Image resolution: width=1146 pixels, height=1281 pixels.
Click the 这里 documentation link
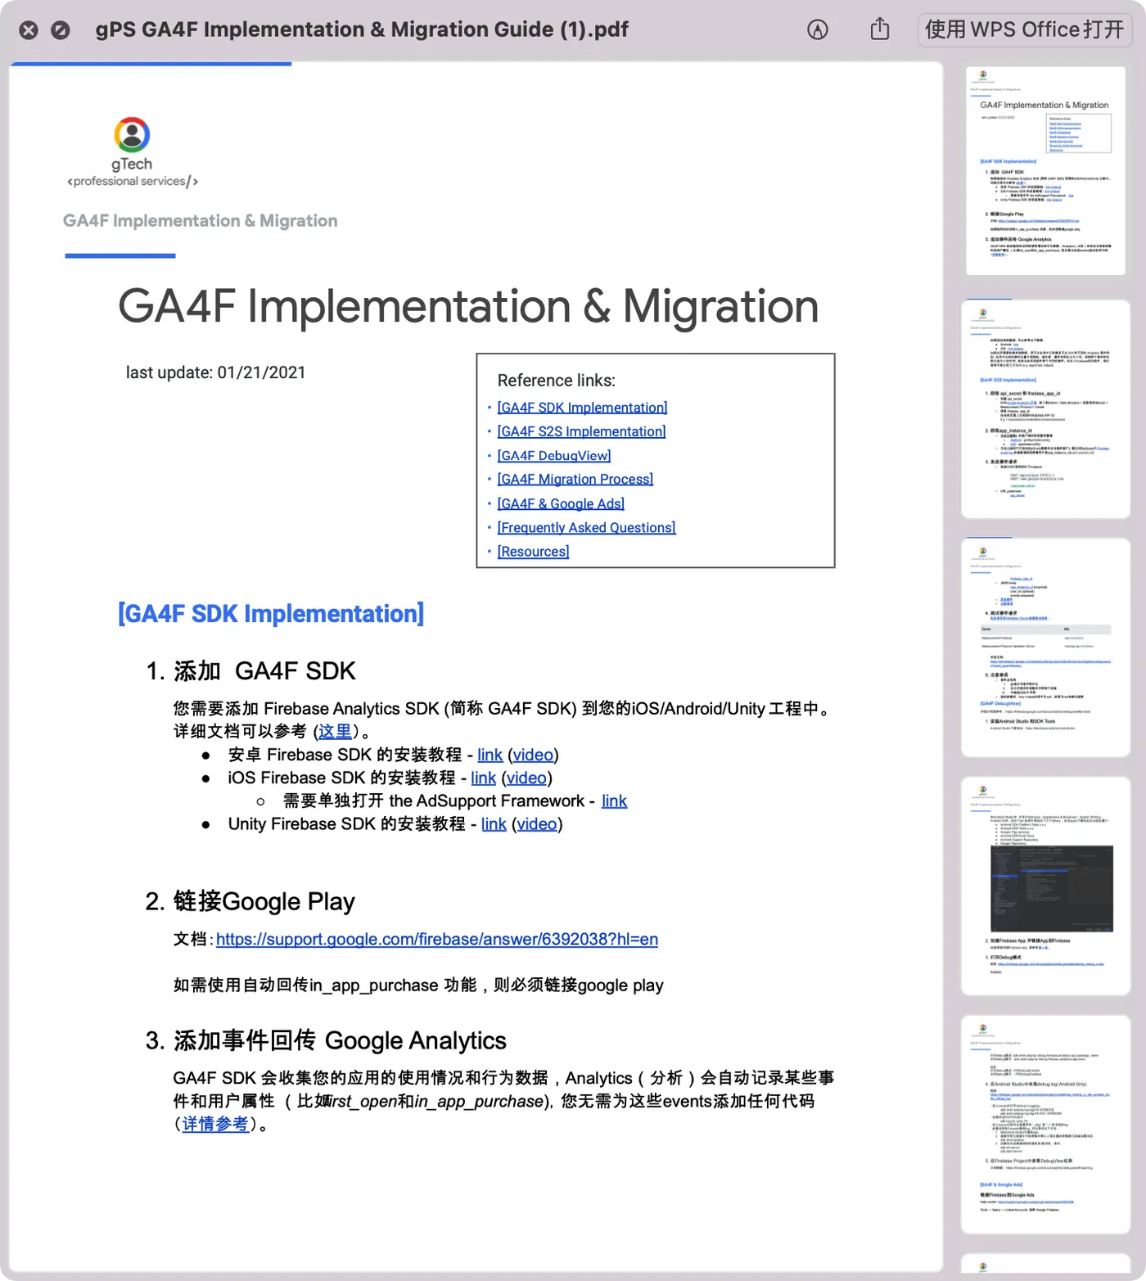pyautogui.click(x=335, y=731)
